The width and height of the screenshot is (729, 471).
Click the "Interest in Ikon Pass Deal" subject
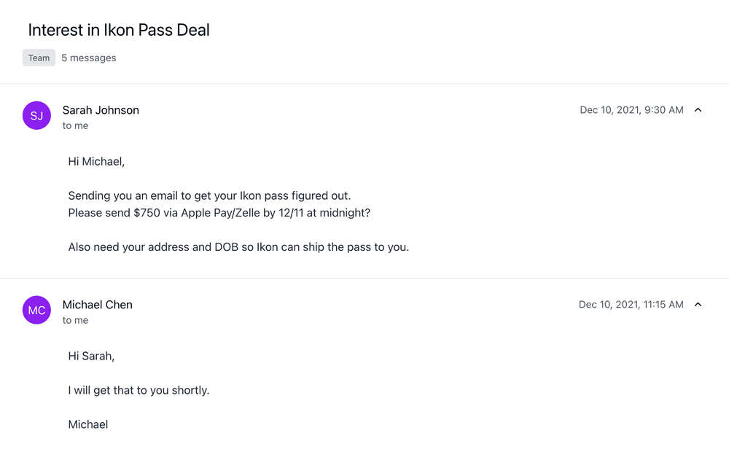point(119,30)
